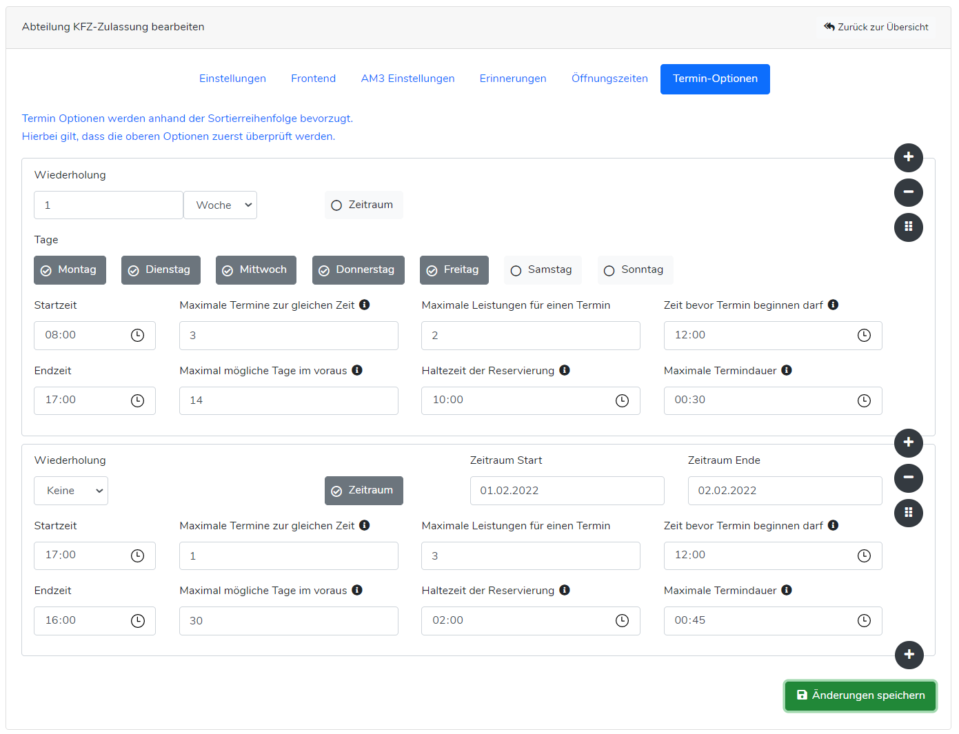Click Maximale Leistungen field with 3

531,556
